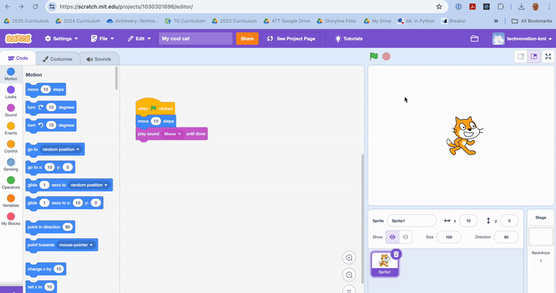
Task: Open the Motion block category
Action: pyautogui.click(x=10, y=74)
